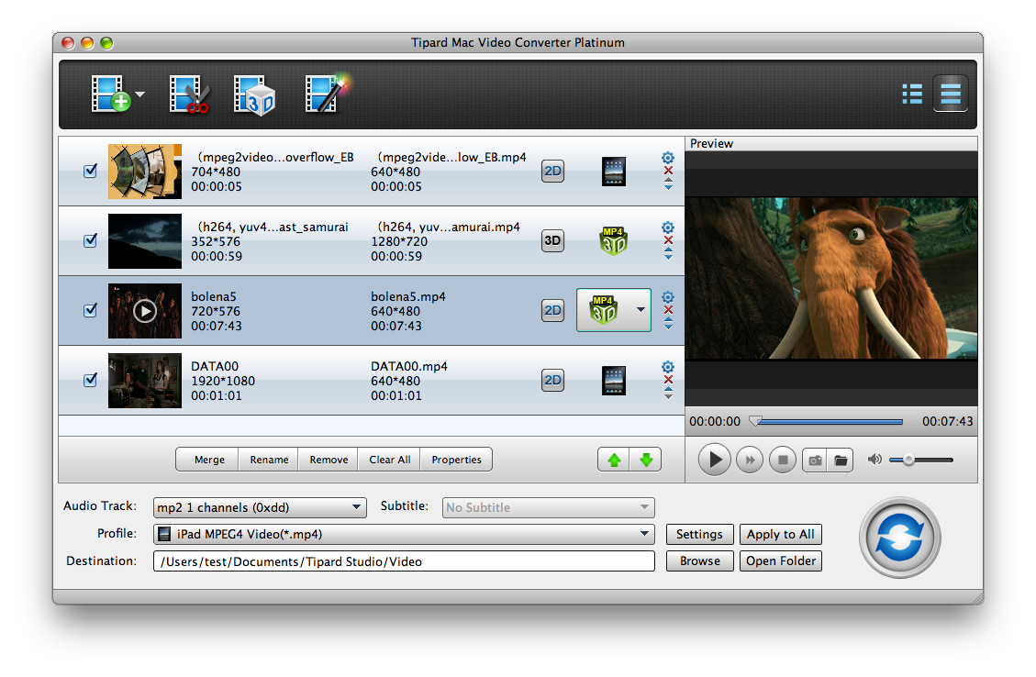Click Apply to All button
The width and height of the screenshot is (1036, 677).
pyautogui.click(x=780, y=534)
